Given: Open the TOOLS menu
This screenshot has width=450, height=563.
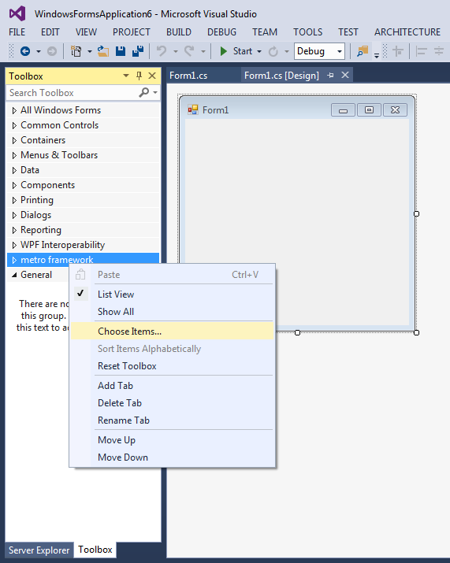Looking at the screenshot, I should point(307,32).
